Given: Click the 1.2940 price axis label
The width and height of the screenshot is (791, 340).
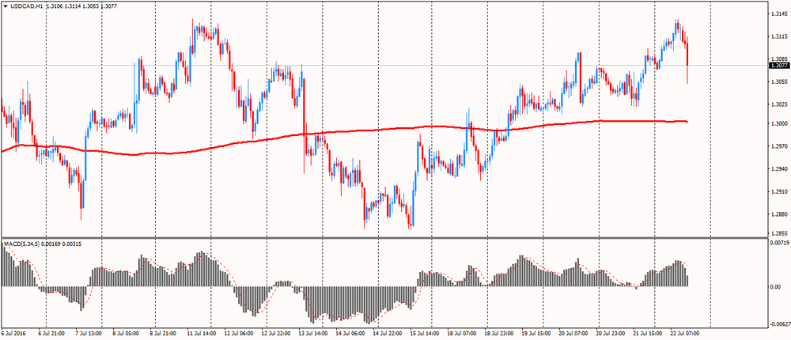Looking at the screenshot, I should 778,169.
